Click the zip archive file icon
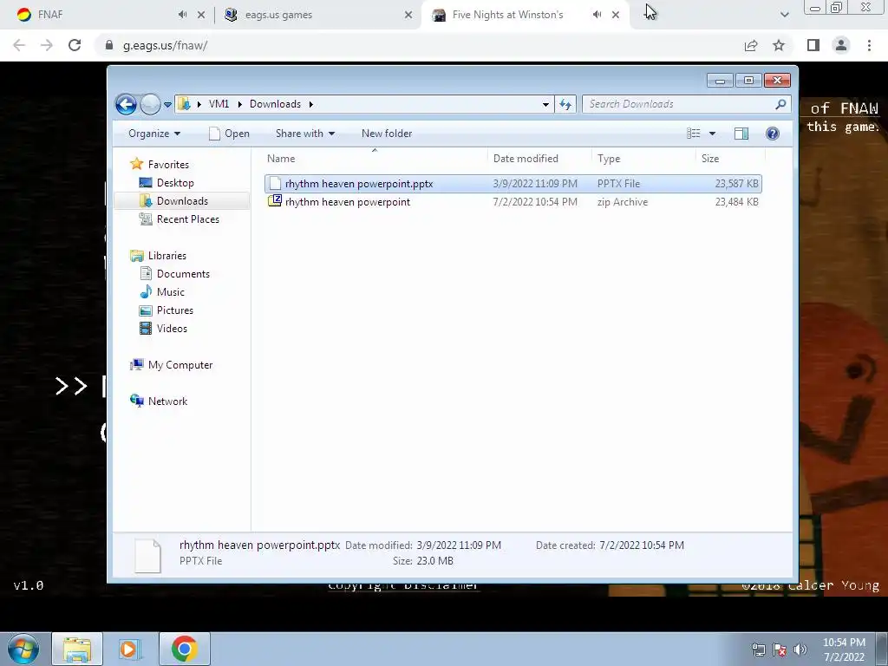The width and height of the screenshot is (888, 666). pyautogui.click(x=275, y=201)
